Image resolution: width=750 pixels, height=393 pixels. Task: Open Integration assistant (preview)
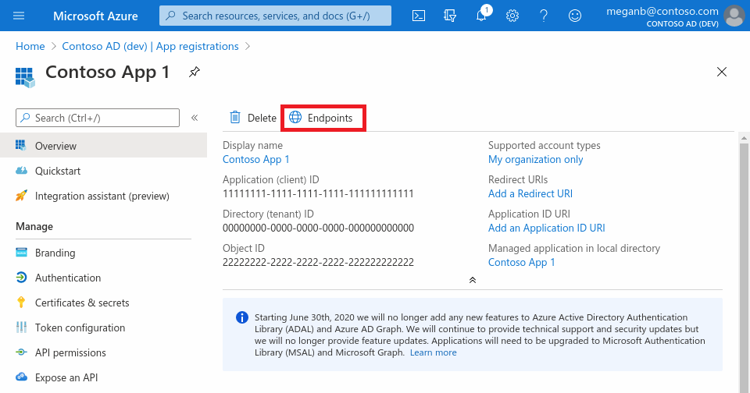tap(103, 195)
